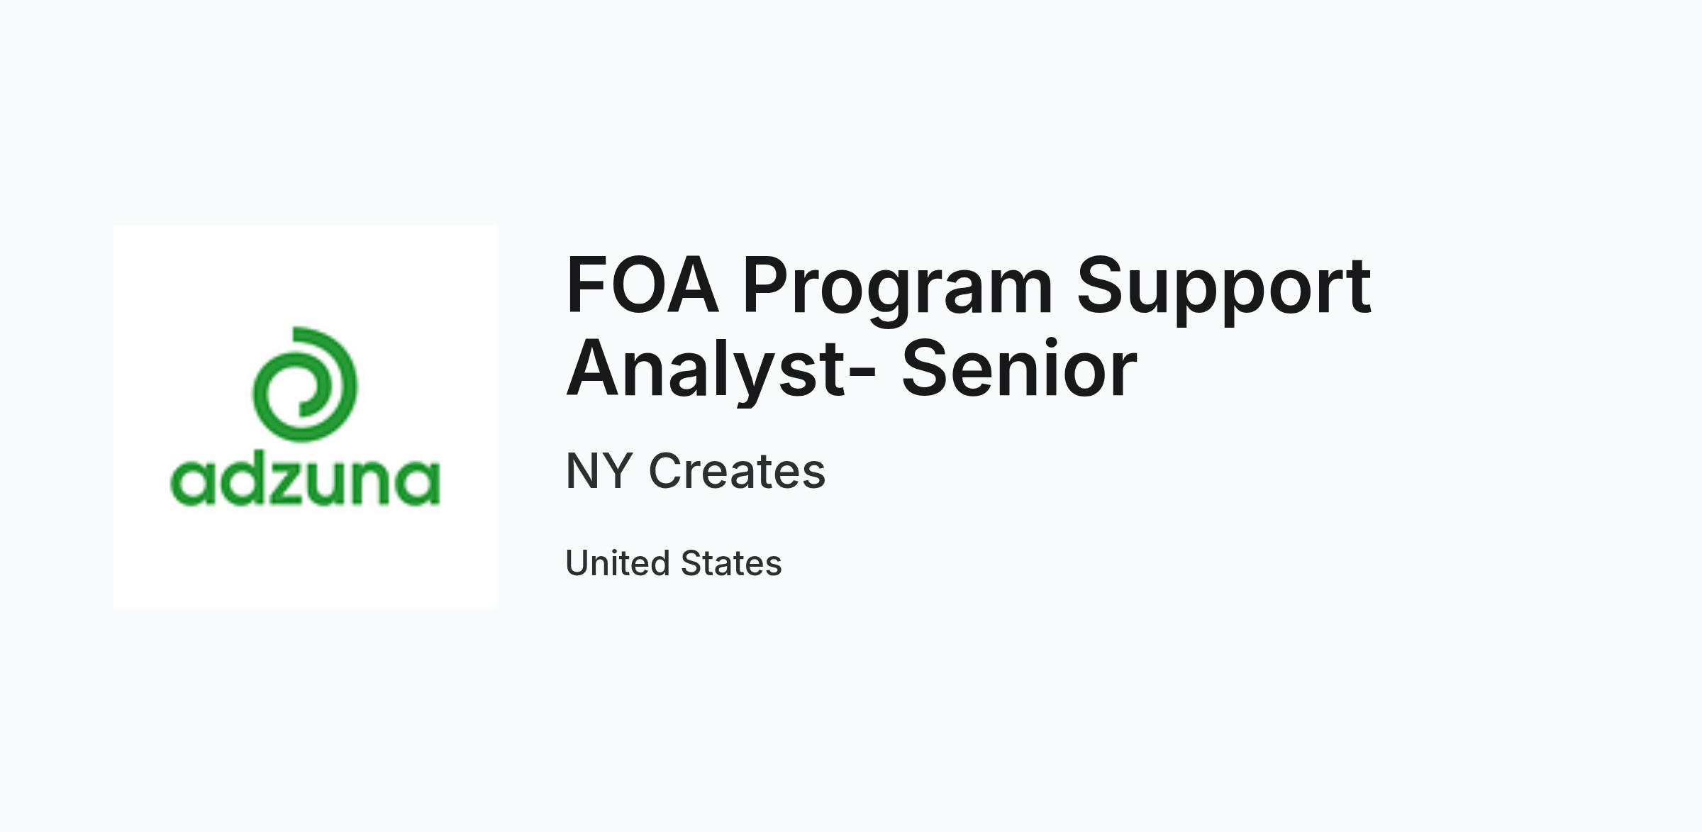Click the word "Senior" in the heading
Screen dimensions: 1702x832
click(1020, 367)
